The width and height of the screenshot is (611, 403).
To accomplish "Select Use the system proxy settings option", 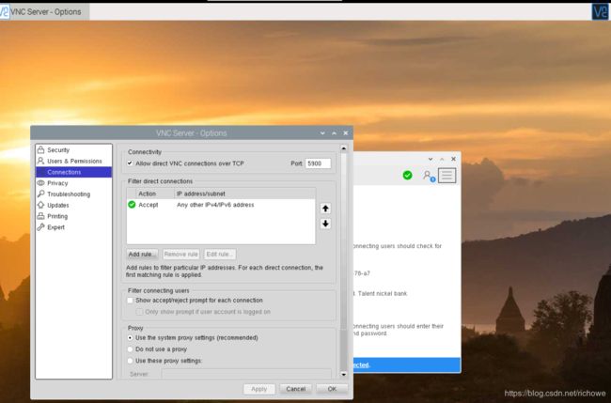I will pyautogui.click(x=130, y=338).
